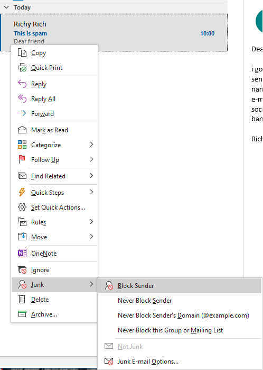263x370 pixels.
Task: Click the Categorize colored squares icon
Action: coord(22,145)
